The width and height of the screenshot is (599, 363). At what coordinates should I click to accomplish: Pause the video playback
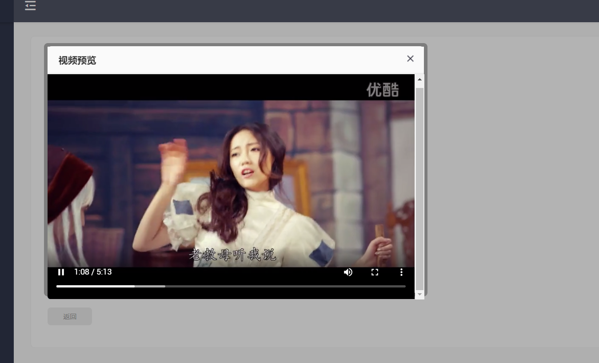coord(61,272)
